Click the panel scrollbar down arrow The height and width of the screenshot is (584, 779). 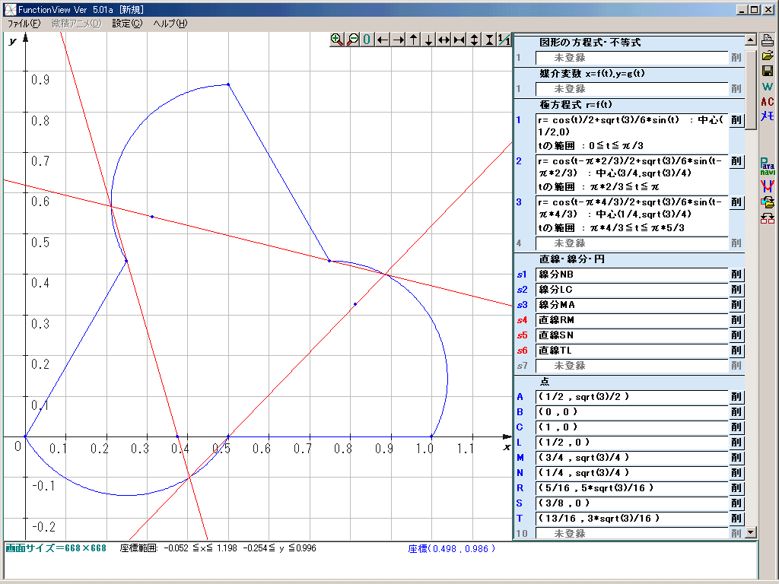point(751,532)
